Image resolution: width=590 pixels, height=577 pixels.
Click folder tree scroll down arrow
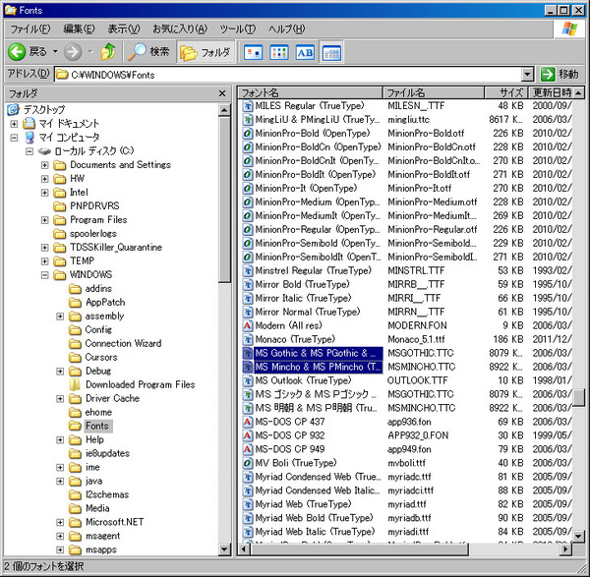224,549
